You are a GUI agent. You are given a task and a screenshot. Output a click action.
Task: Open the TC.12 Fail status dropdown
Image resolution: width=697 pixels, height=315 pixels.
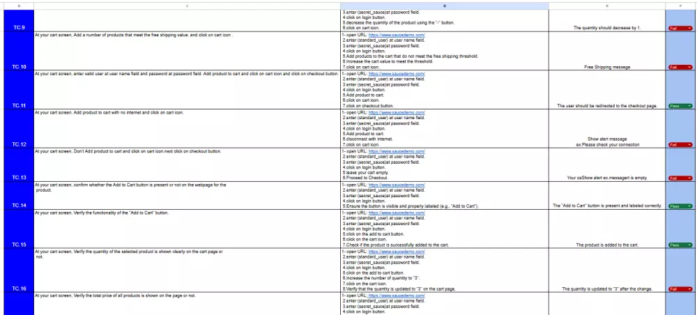tap(680, 145)
